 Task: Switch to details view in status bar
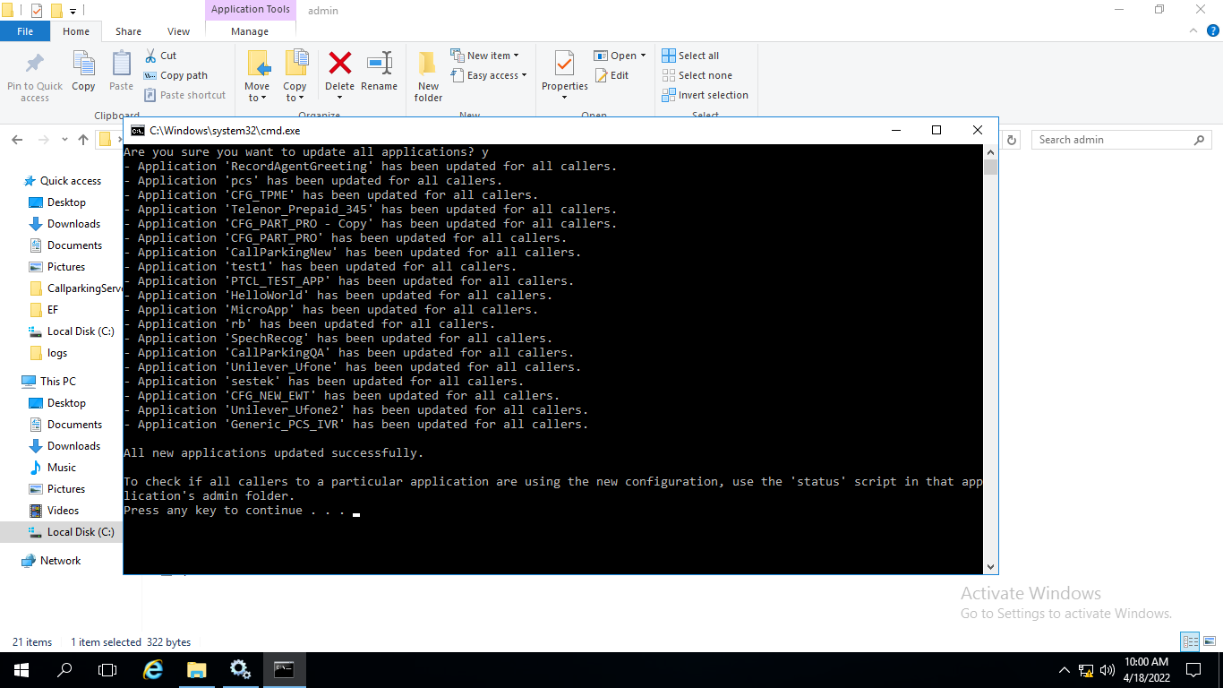tap(1190, 641)
